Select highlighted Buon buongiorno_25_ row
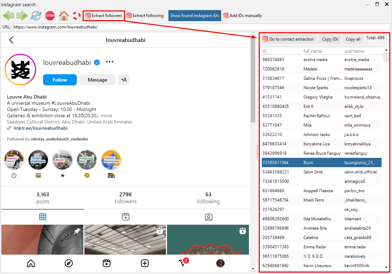 (322, 163)
